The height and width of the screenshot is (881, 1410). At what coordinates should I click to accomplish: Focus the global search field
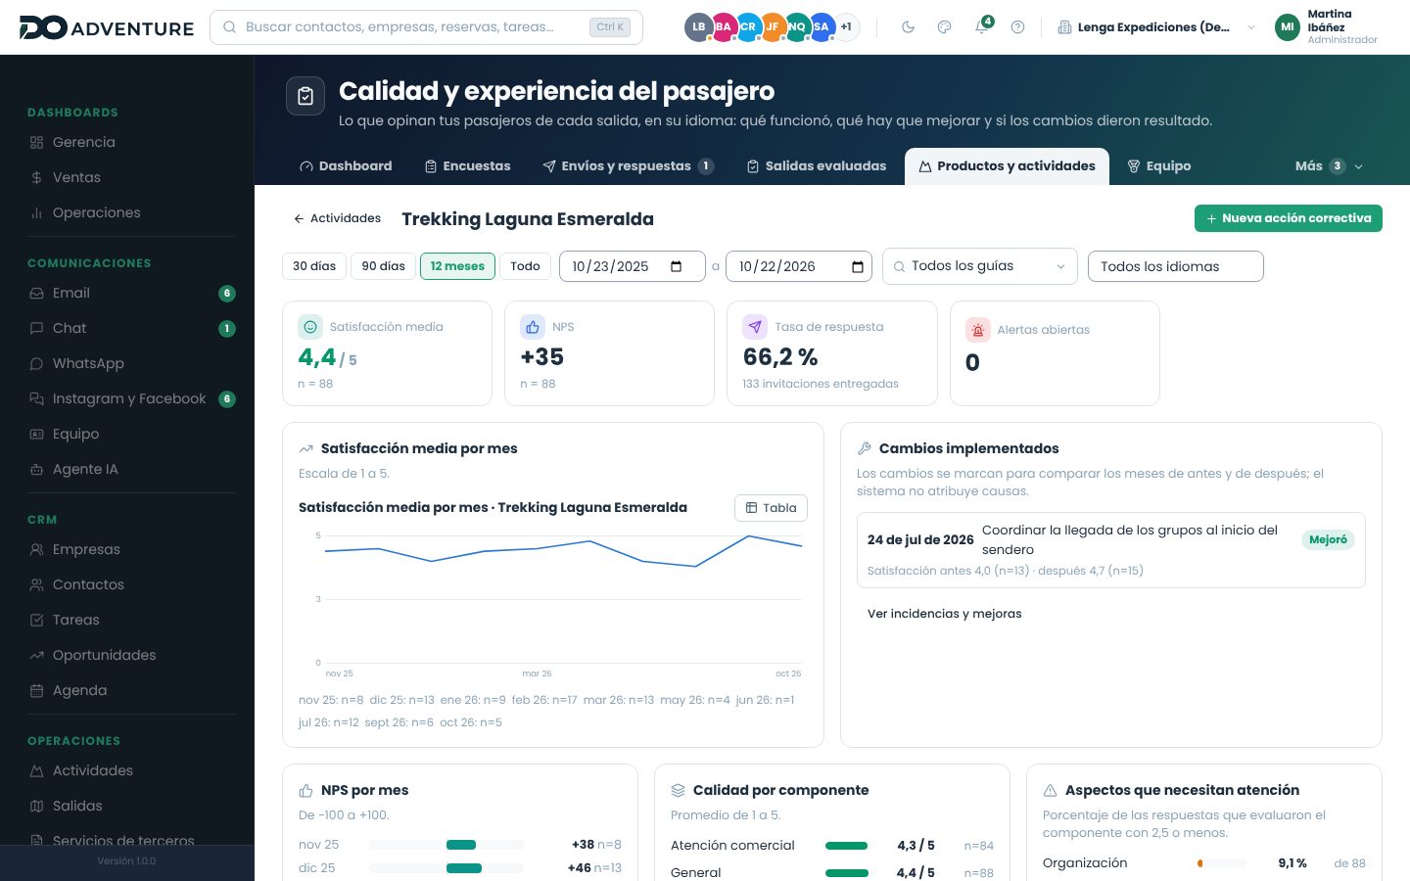[426, 27]
